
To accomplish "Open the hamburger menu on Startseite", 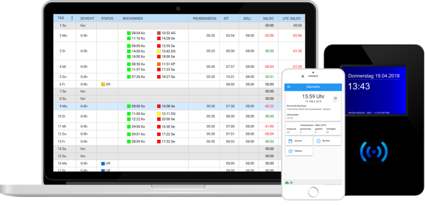I will point(289,87).
